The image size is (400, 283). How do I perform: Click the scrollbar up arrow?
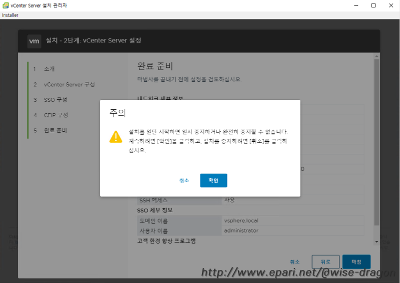pos(376,56)
